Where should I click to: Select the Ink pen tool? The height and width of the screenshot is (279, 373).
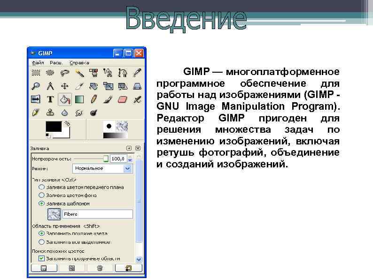tap(36, 113)
